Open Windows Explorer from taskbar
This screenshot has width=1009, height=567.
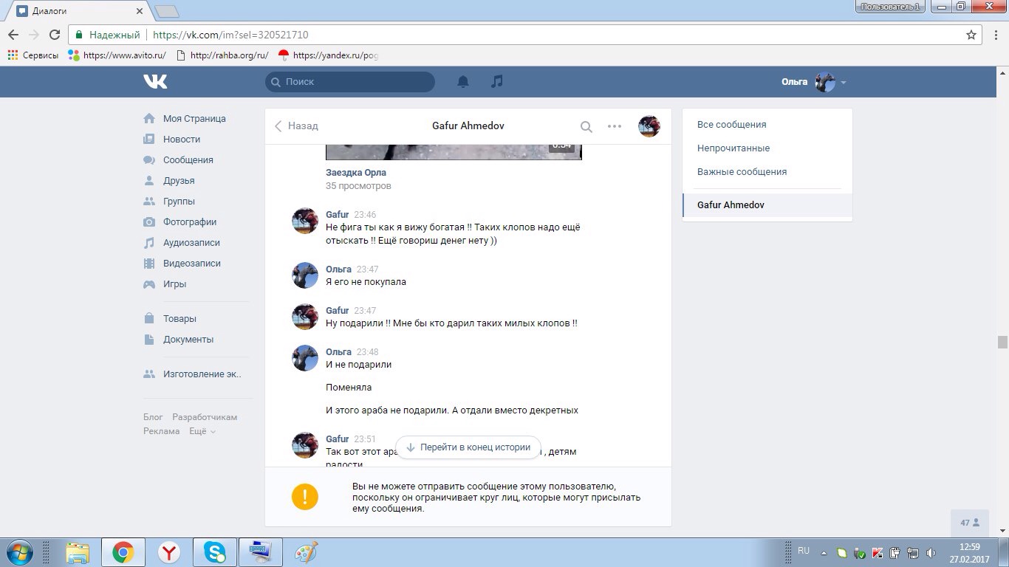(x=78, y=552)
